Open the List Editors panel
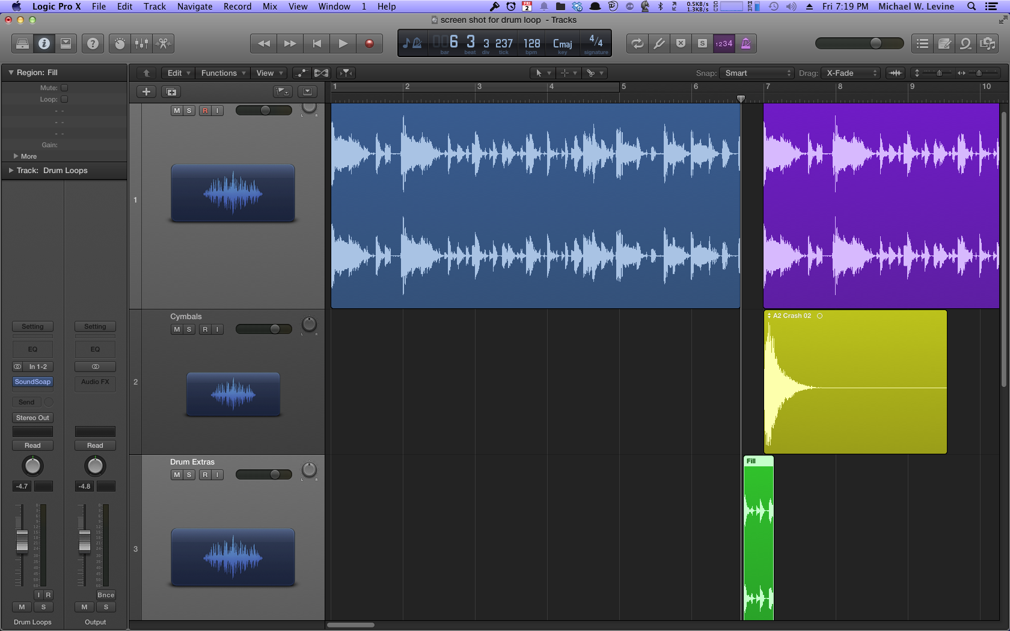 tap(922, 43)
